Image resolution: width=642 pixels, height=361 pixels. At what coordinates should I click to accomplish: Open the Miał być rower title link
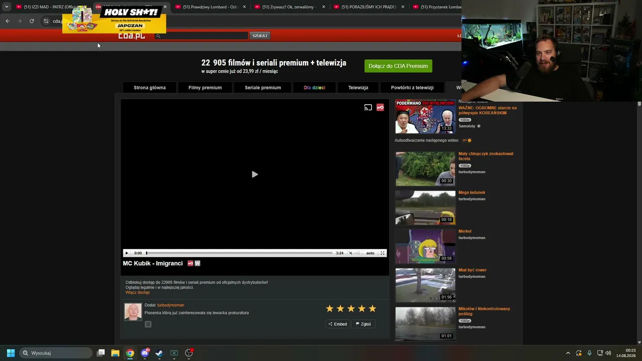click(x=472, y=270)
